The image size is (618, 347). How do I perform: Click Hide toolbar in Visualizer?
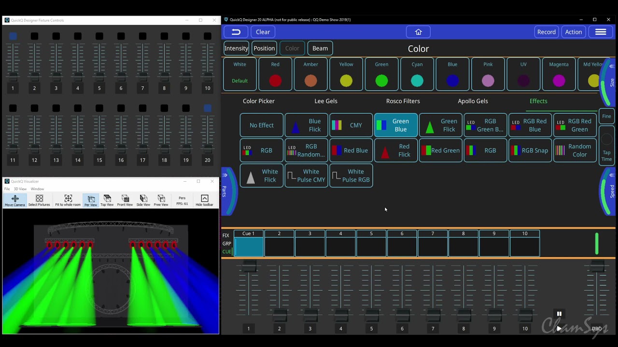point(204,200)
